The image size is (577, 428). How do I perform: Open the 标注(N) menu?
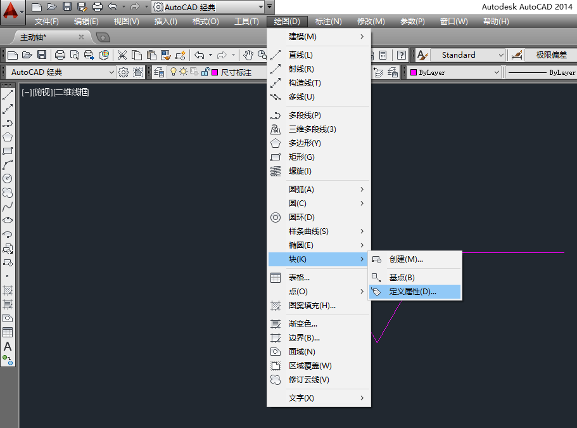tap(329, 22)
